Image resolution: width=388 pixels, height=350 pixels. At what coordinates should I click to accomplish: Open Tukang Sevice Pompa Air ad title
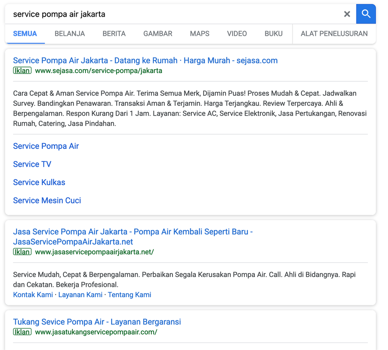coord(97,322)
